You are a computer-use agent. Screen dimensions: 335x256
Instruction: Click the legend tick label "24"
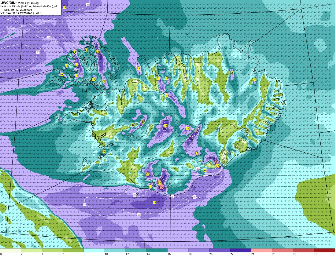[x=253, y=254]
